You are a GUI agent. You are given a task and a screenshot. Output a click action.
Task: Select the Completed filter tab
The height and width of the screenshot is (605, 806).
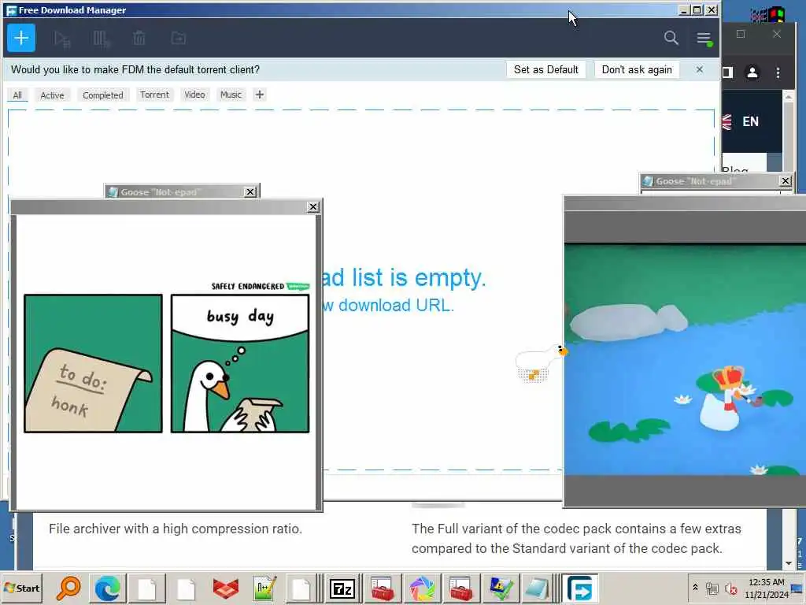click(103, 95)
